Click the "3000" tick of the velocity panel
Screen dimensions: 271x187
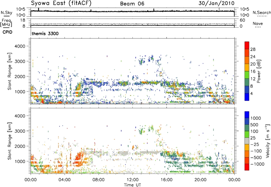(20, 131)
